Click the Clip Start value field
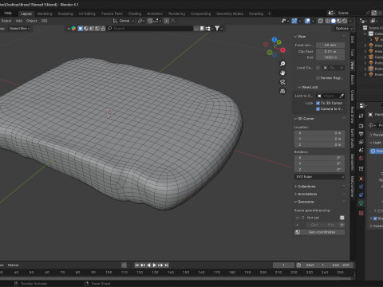The width and height of the screenshot is (383, 287). (x=330, y=51)
